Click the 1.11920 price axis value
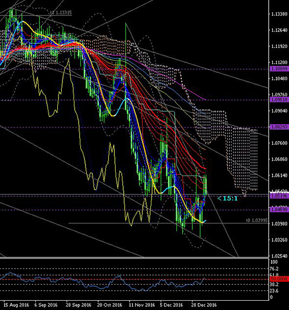This screenshot has height=310, width=289. (x=279, y=46)
